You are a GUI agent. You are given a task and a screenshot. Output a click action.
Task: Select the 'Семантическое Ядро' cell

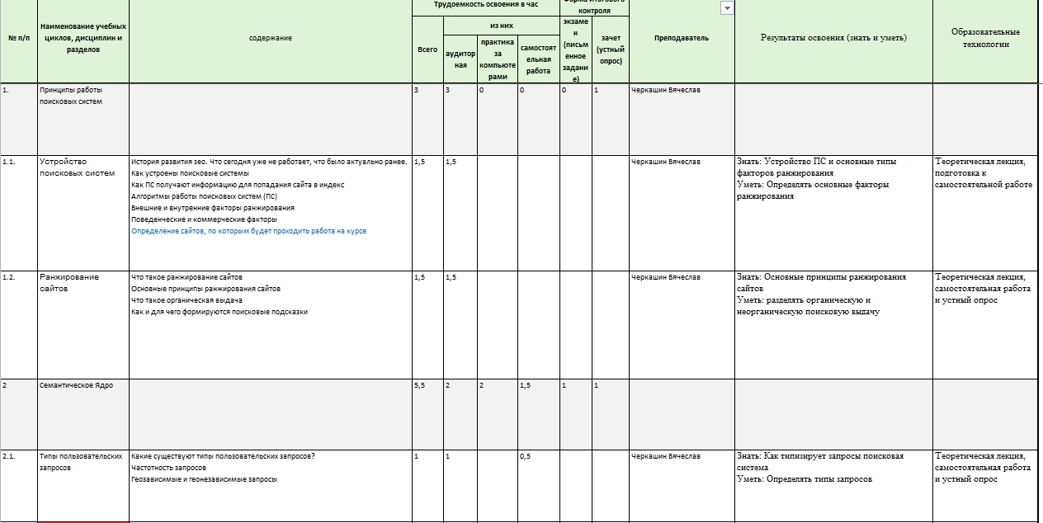click(x=83, y=414)
